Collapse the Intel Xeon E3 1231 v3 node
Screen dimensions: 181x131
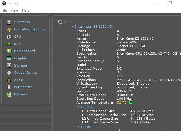click(73, 27)
